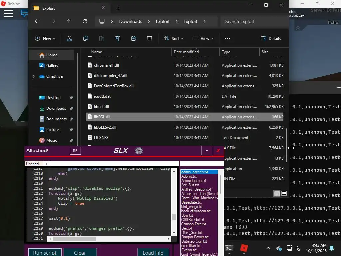The width and height of the screenshot is (341, 256).
Task: Close the SLX window
Action: pos(218,150)
